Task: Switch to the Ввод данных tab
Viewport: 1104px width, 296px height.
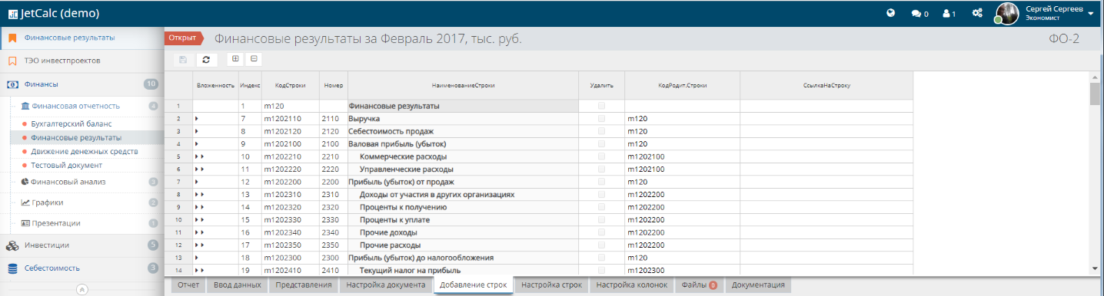Action: click(x=237, y=284)
